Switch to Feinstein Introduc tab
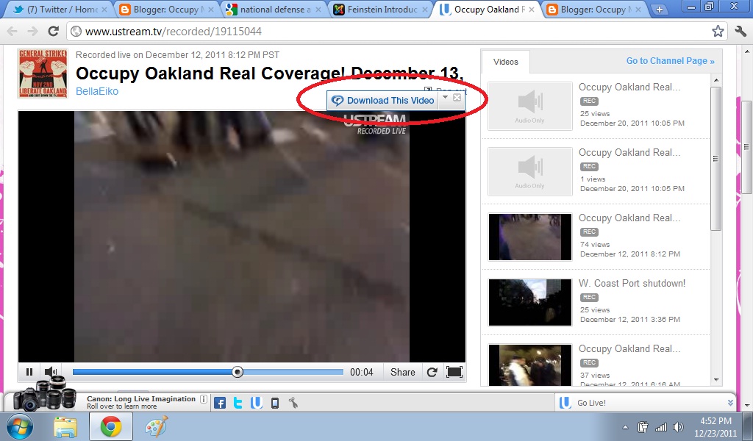Screen dimensions: 753x441 point(381,9)
